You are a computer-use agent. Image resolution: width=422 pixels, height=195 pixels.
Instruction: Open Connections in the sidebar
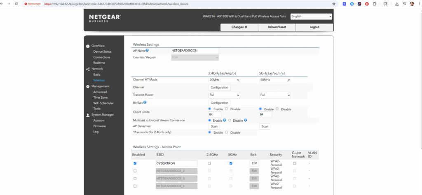pyautogui.click(x=102, y=57)
